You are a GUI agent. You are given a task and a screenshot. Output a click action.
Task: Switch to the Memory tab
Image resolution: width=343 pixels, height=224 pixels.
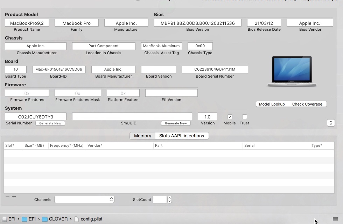point(142,136)
